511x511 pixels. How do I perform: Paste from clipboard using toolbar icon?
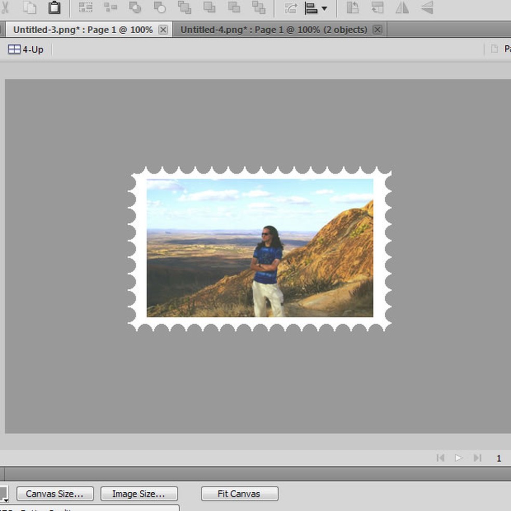54,7
